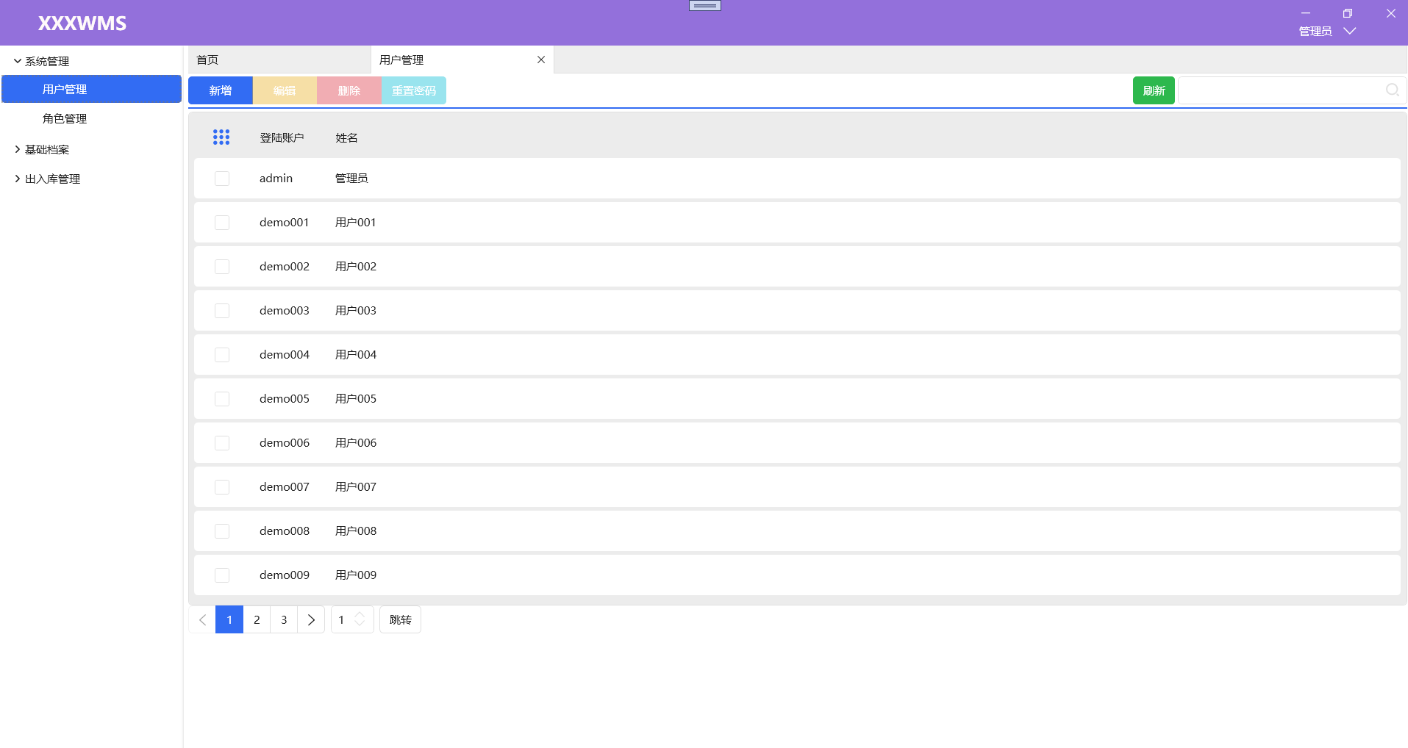Click the 用户006 name cell
Image resolution: width=1408 pixels, height=748 pixels.
click(356, 443)
